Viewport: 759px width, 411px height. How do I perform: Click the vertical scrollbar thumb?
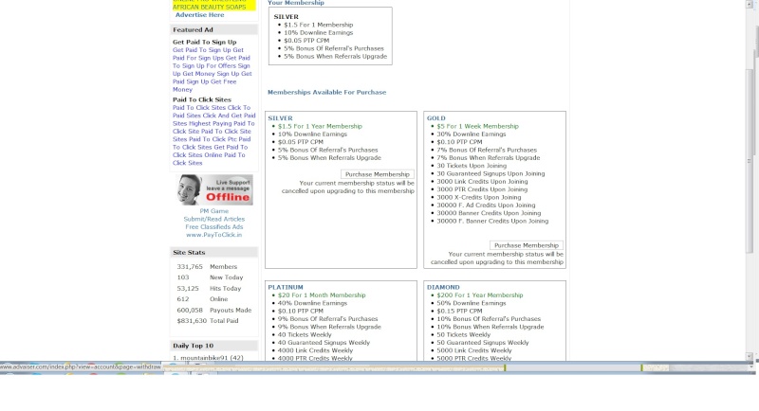coord(750,162)
